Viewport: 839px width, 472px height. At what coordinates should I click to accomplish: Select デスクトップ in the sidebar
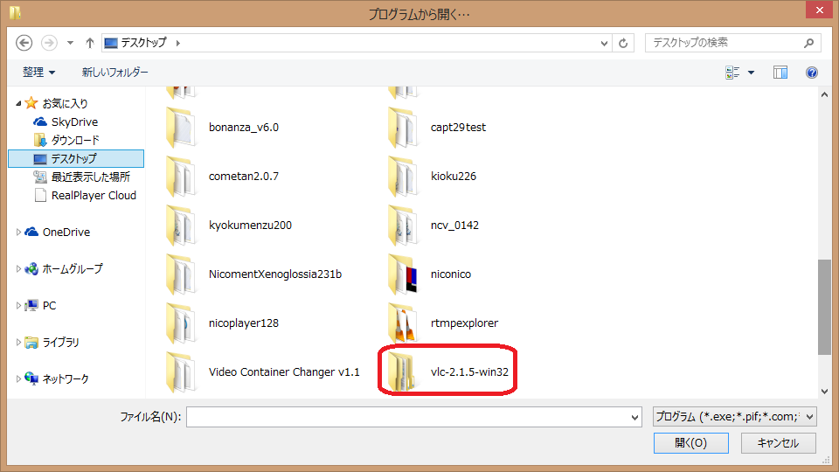tap(76, 158)
